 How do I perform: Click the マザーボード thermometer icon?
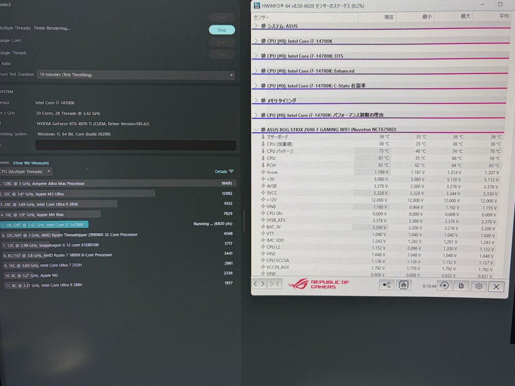[263, 137]
